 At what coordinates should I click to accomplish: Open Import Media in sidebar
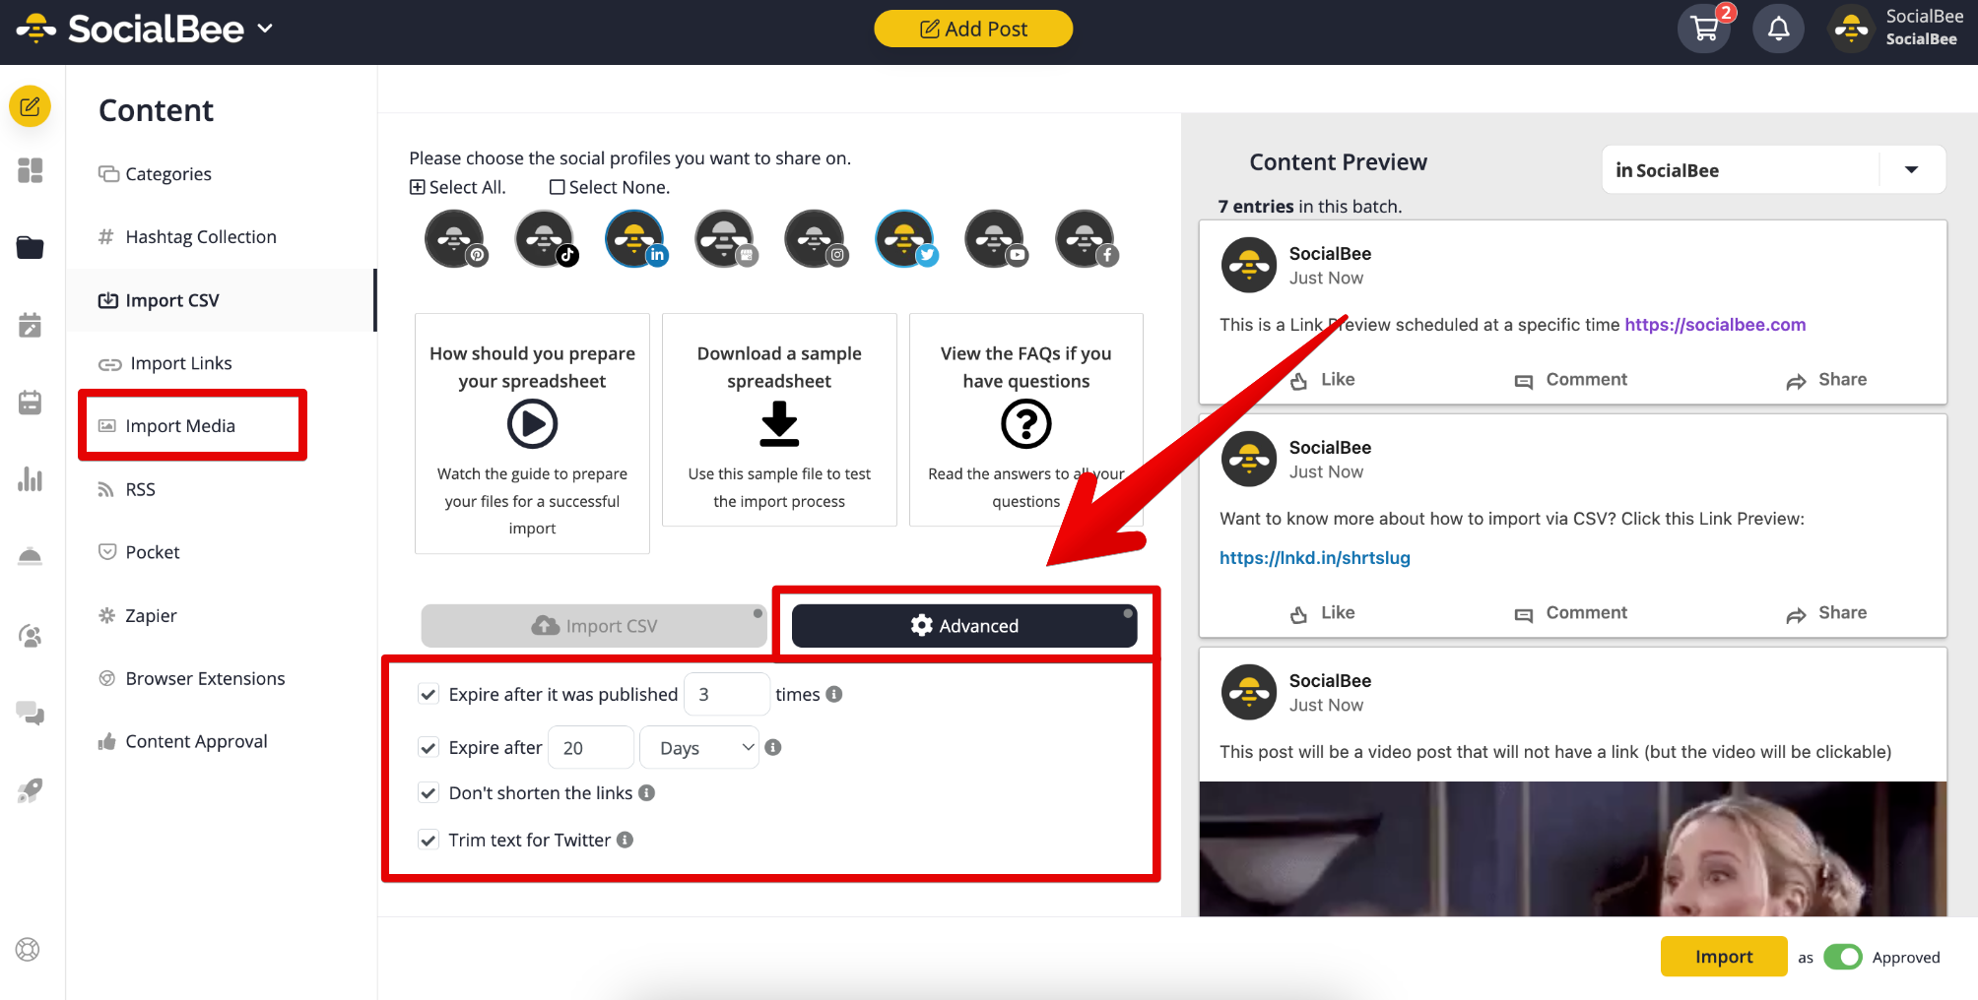coord(180,426)
